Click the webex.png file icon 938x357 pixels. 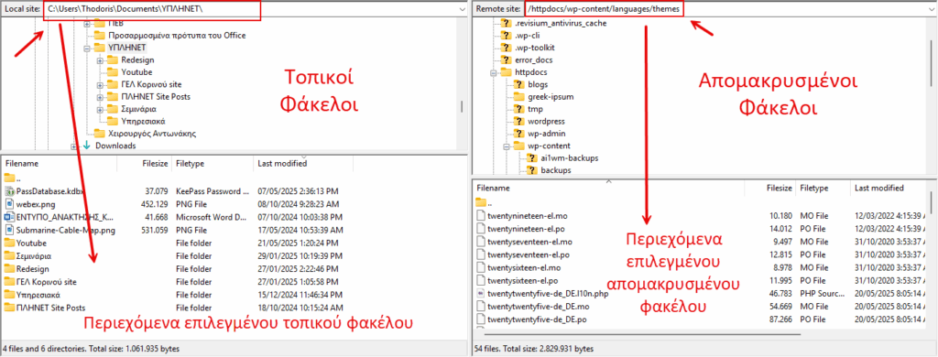[9, 204]
